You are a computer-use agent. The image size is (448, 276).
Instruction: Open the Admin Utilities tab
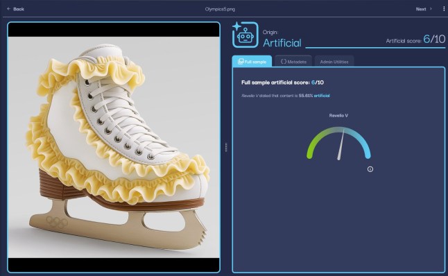(x=334, y=62)
